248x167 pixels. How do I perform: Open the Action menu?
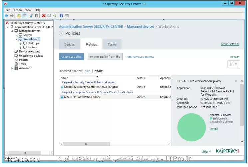[x=18, y=10]
